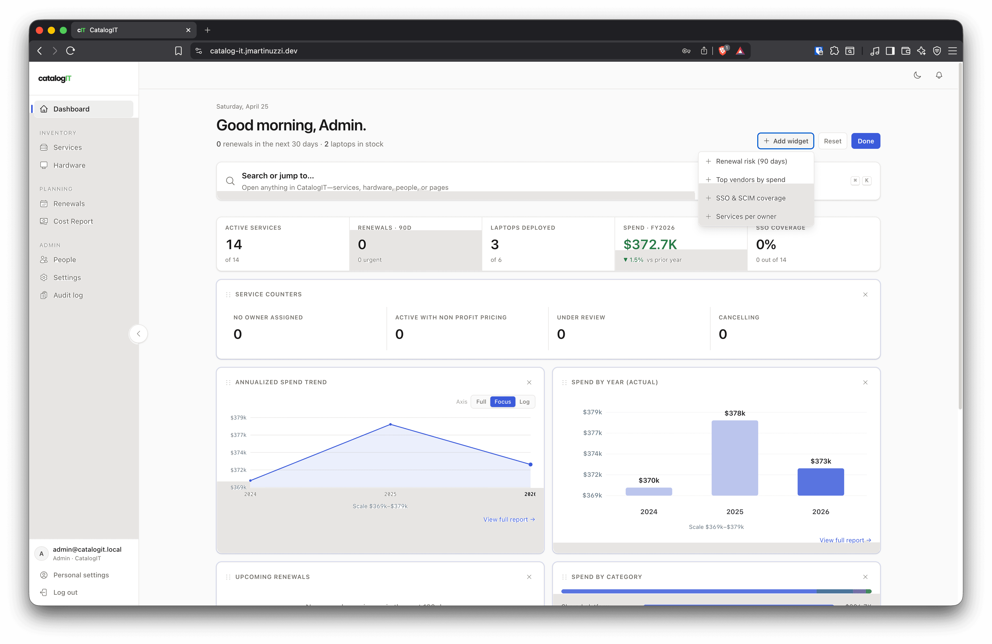
Task: Remove the Annualized Spend Trend widget
Action: pyautogui.click(x=529, y=382)
